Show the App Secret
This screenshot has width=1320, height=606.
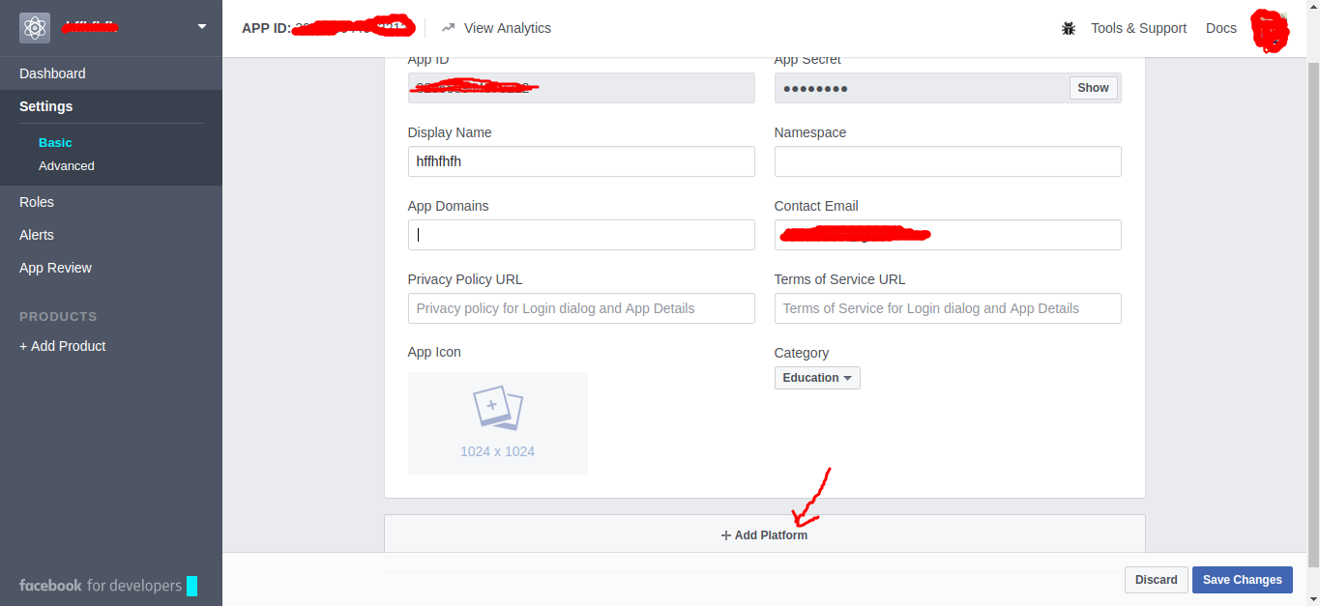1093,88
